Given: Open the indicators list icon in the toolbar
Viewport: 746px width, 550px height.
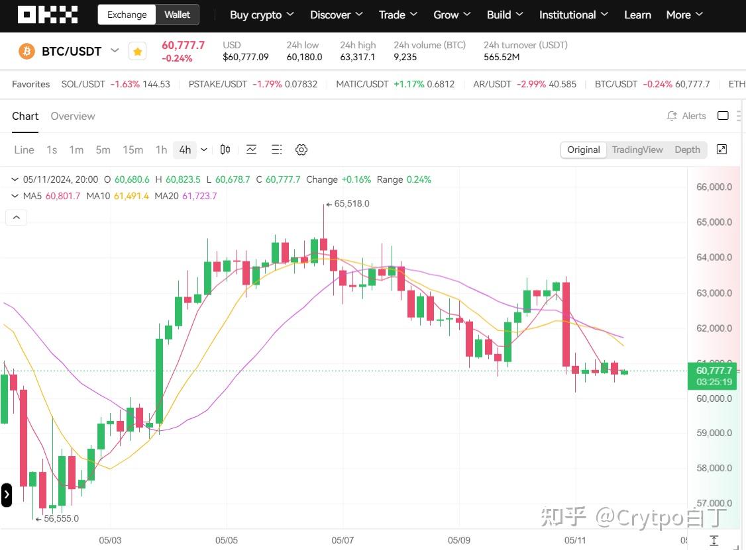Looking at the screenshot, I should 276,150.
